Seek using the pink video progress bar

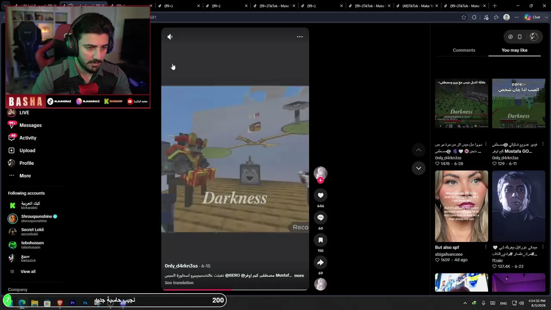[235, 290]
